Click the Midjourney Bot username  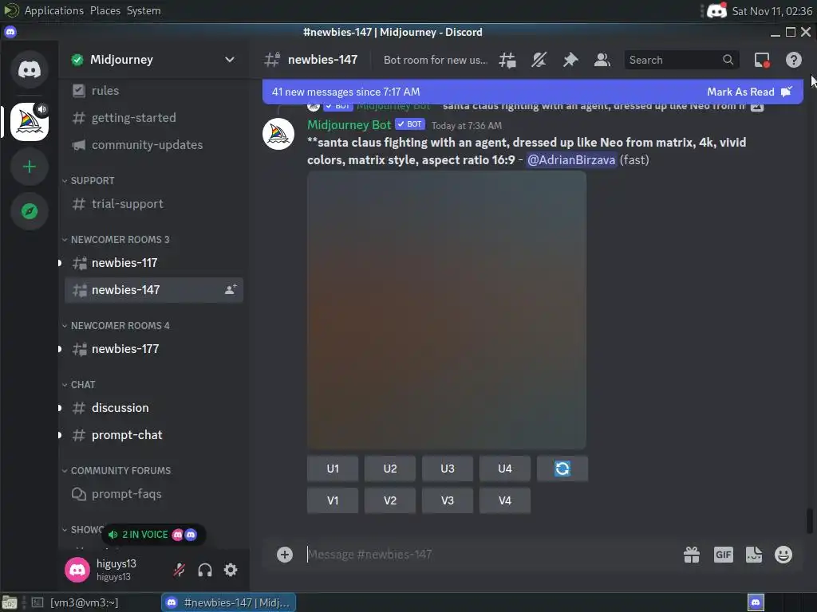pyautogui.click(x=349, y=125)
